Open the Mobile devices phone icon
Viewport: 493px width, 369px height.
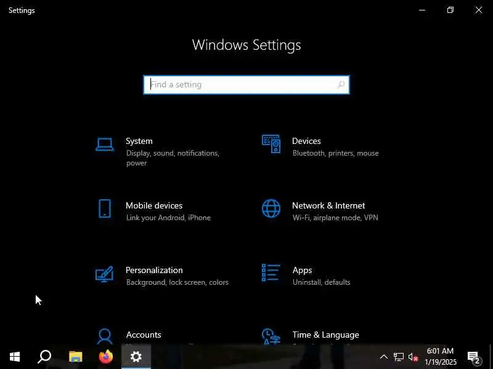[105, 208]
